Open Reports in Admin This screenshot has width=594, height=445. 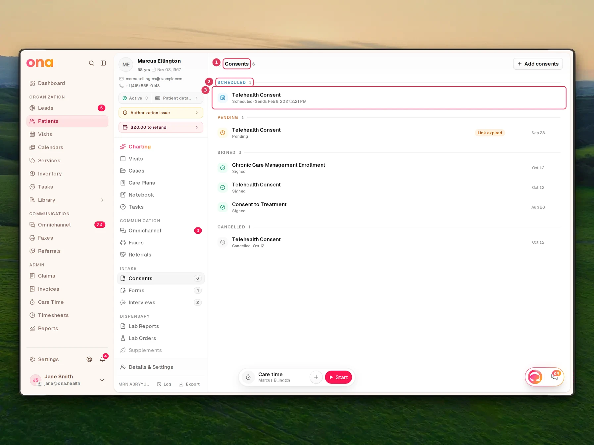tap(67, 329)
